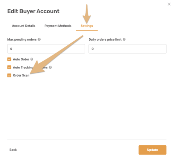Viewport: 174px width, 159px height.
Task: Open help icon beside Max pending orders
Action: (x=39, y=39)
